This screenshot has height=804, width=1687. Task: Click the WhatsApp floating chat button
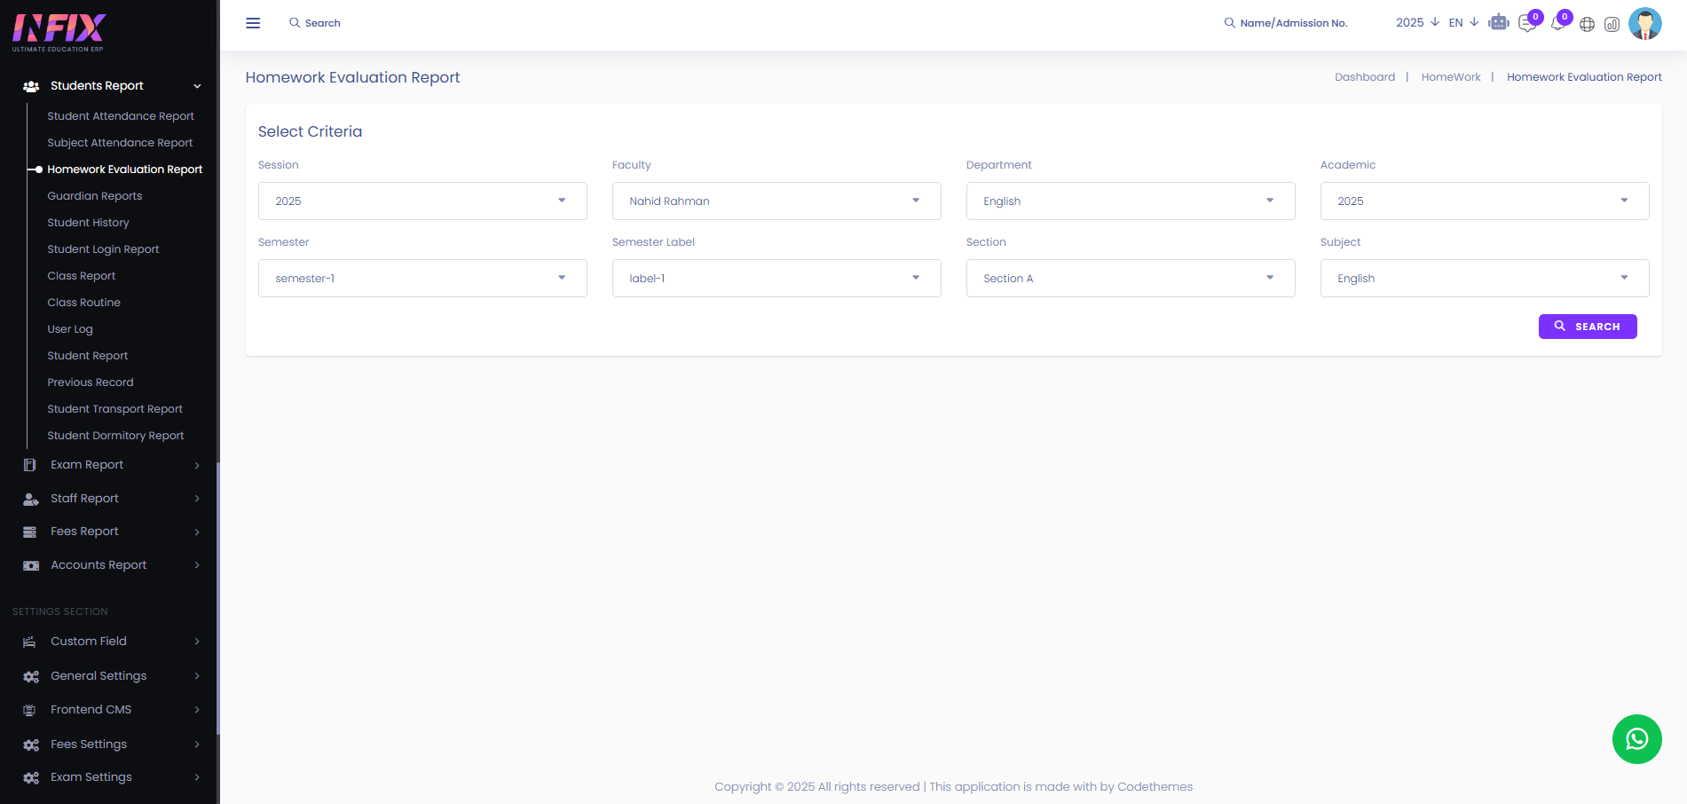tap(1636, 739)
